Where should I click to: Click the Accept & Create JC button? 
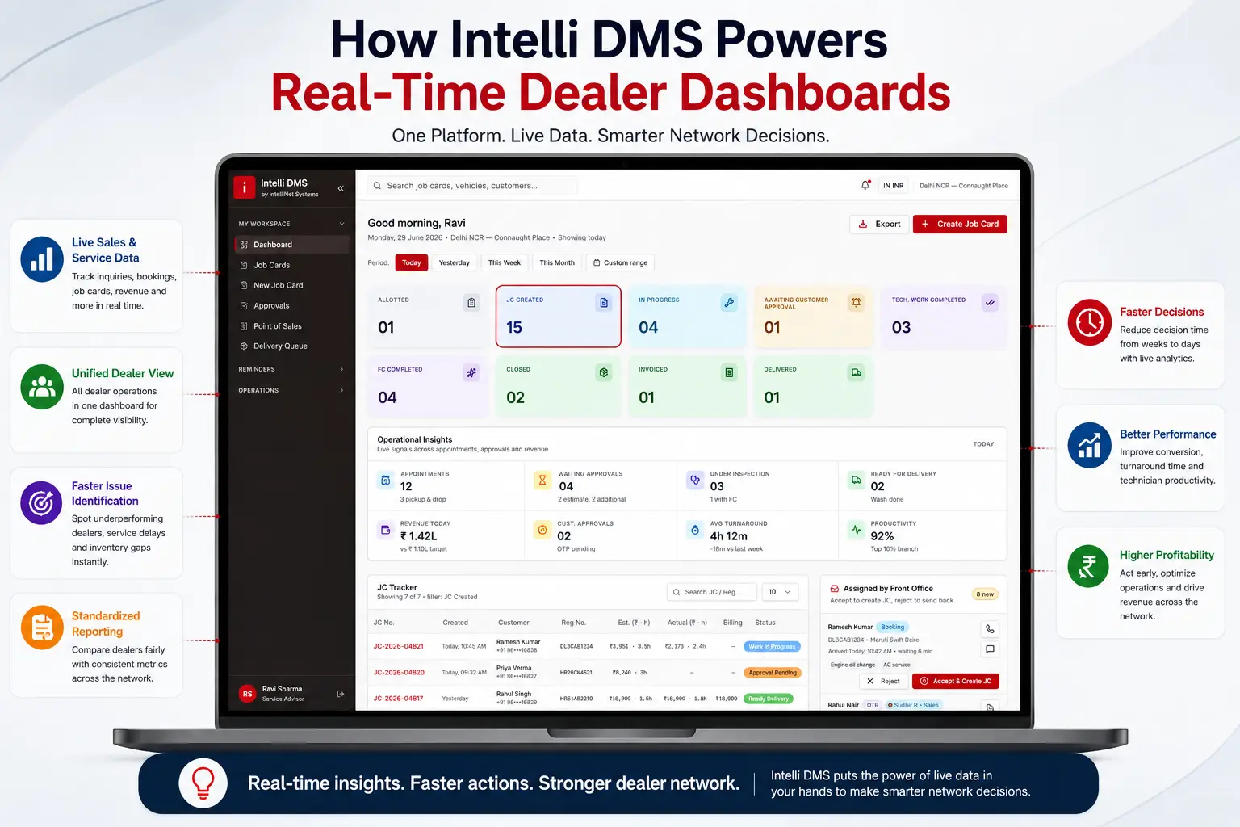tap(956, 681)
